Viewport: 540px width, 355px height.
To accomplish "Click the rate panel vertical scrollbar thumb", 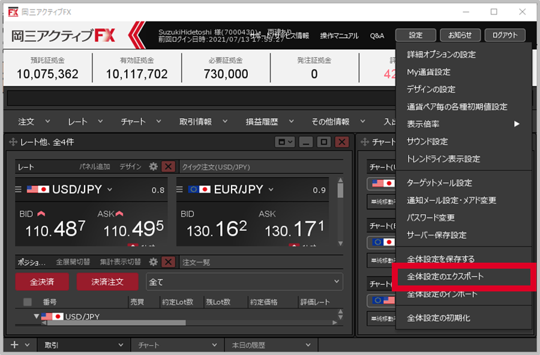I will [x=340, y=191].
